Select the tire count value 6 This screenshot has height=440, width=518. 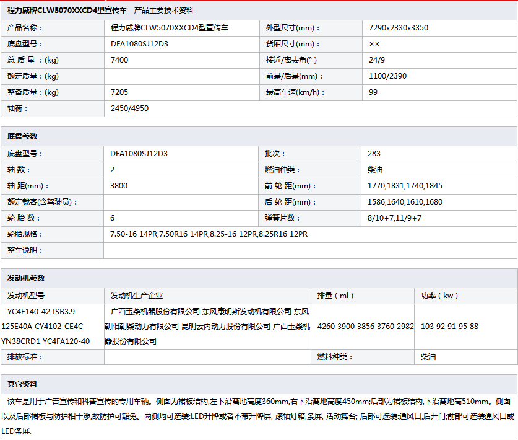click(112, 218)
